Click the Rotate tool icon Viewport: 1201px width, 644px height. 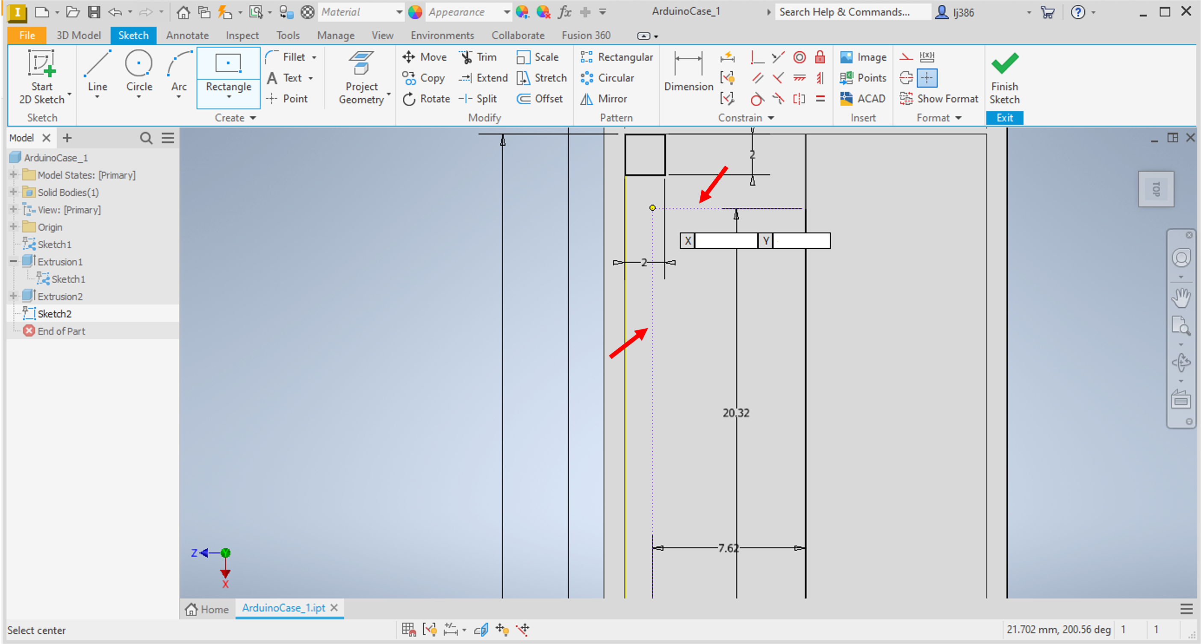409,99
